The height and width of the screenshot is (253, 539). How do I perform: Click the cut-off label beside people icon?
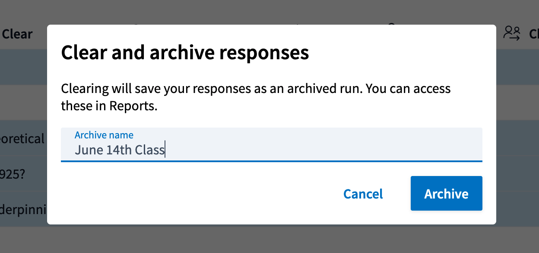click(x=534, y=34)
